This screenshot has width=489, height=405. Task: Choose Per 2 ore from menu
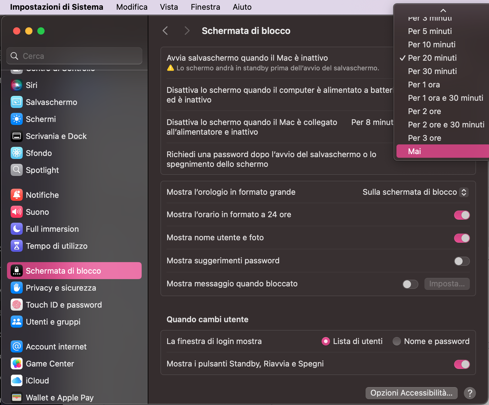pyautogui.click(x=443, y=111)
